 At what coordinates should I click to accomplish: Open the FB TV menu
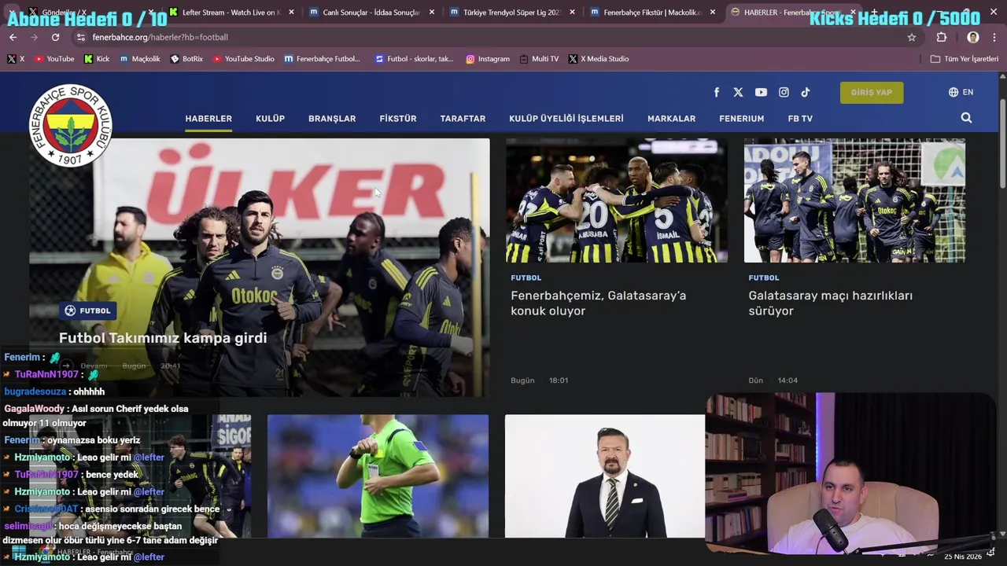click(x=800, y=119)
